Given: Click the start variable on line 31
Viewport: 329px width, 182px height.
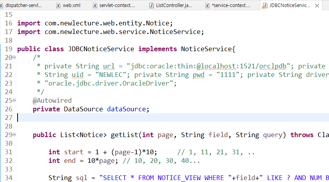Looking at the screenshot, I should (74, 152).
